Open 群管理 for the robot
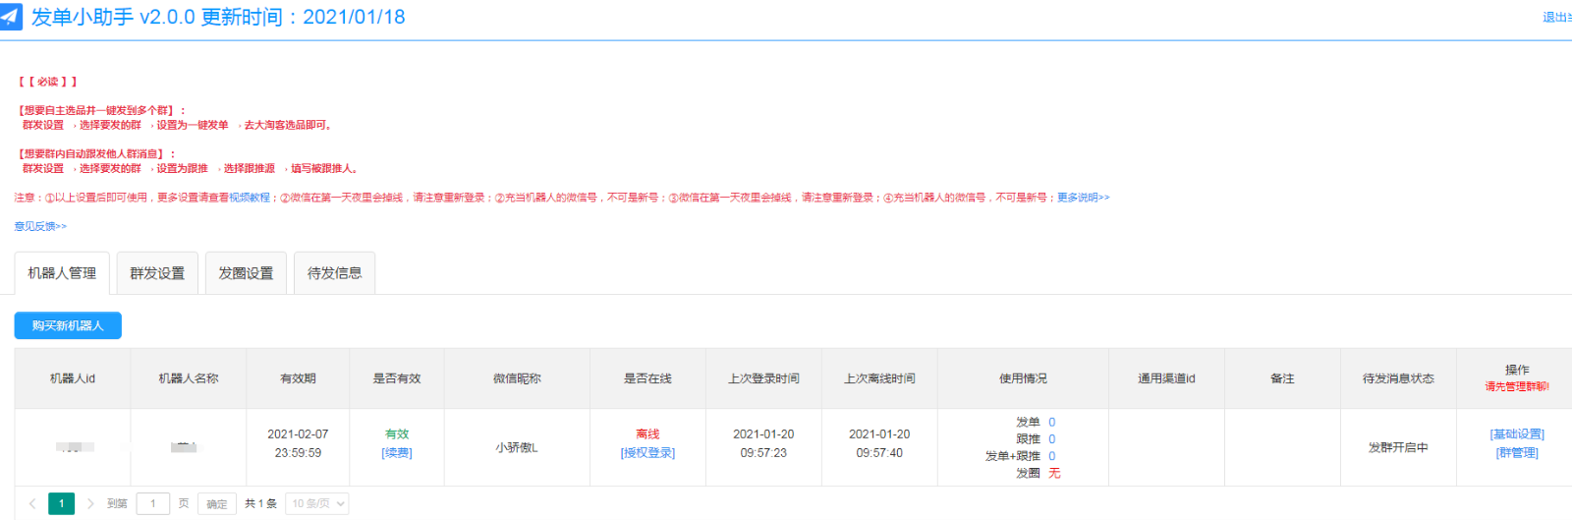1572x520 pixels. click(1517, 453)
